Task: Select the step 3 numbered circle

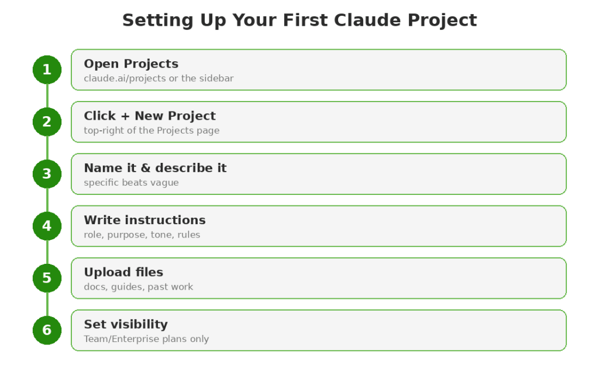Action: pos(47,174)
